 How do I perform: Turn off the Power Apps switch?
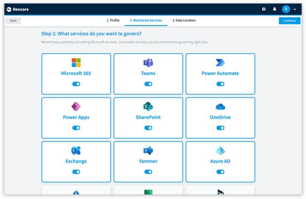(x=76, y=128)
